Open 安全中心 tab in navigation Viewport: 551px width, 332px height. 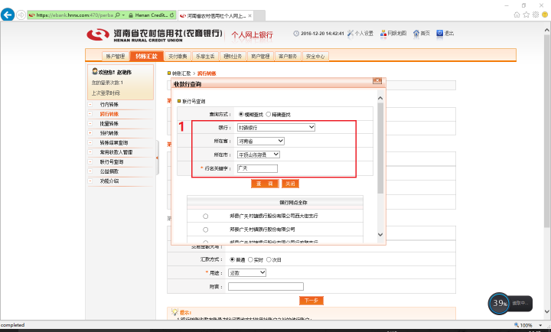pyautogui.click(x=315, y=56)
